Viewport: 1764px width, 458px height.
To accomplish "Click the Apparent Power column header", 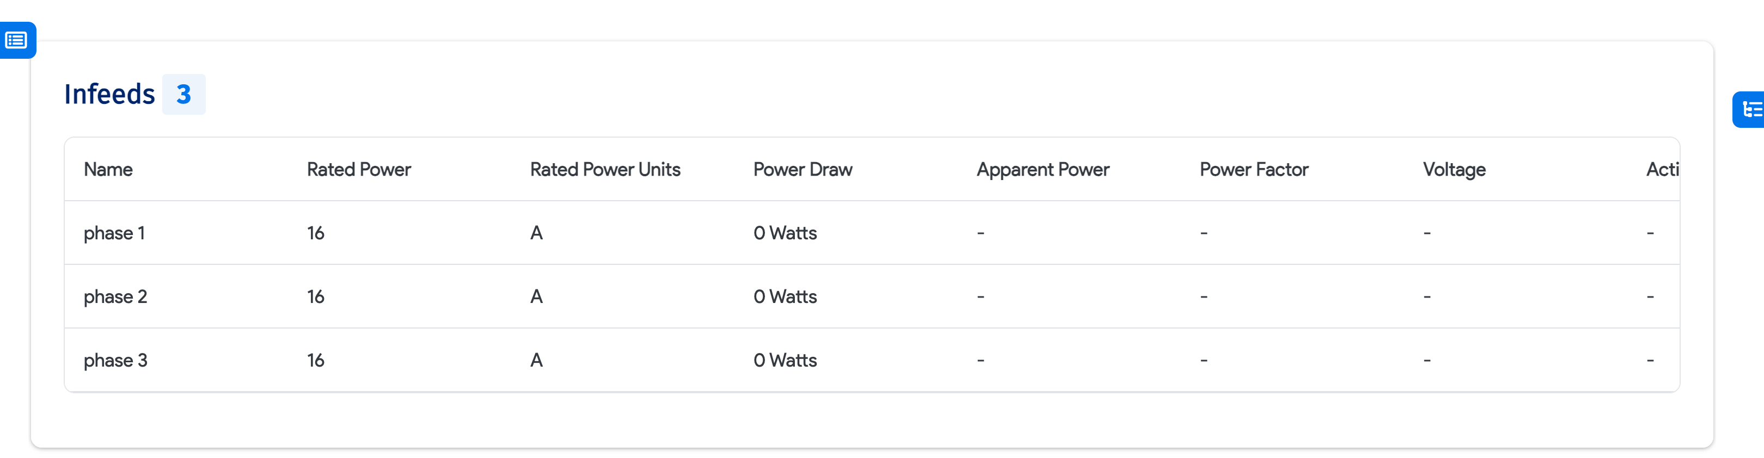I will 1043,169.
